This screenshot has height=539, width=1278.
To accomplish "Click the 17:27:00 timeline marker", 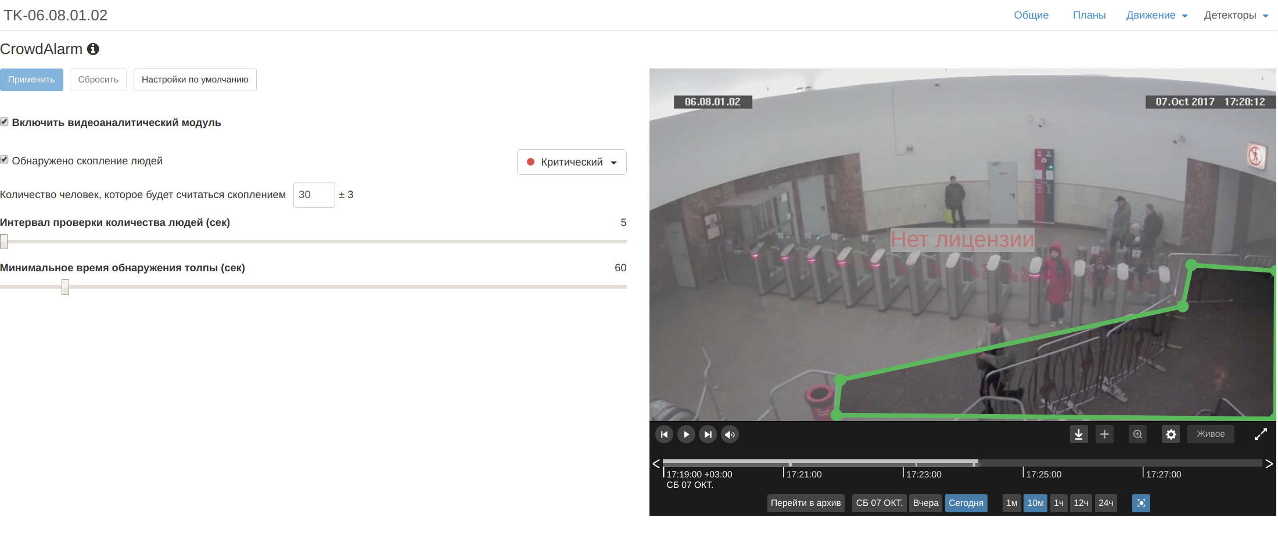I will (x=1163, y=474).
